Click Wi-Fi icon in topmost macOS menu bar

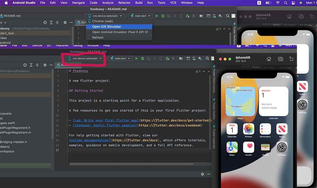coord(278,3)
